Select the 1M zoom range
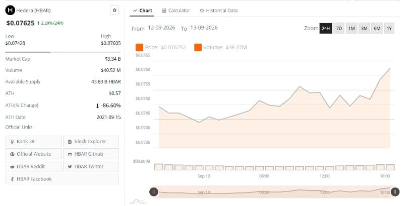Image resolution: width=416 pixels, height=206 pixels. point(351,28)
